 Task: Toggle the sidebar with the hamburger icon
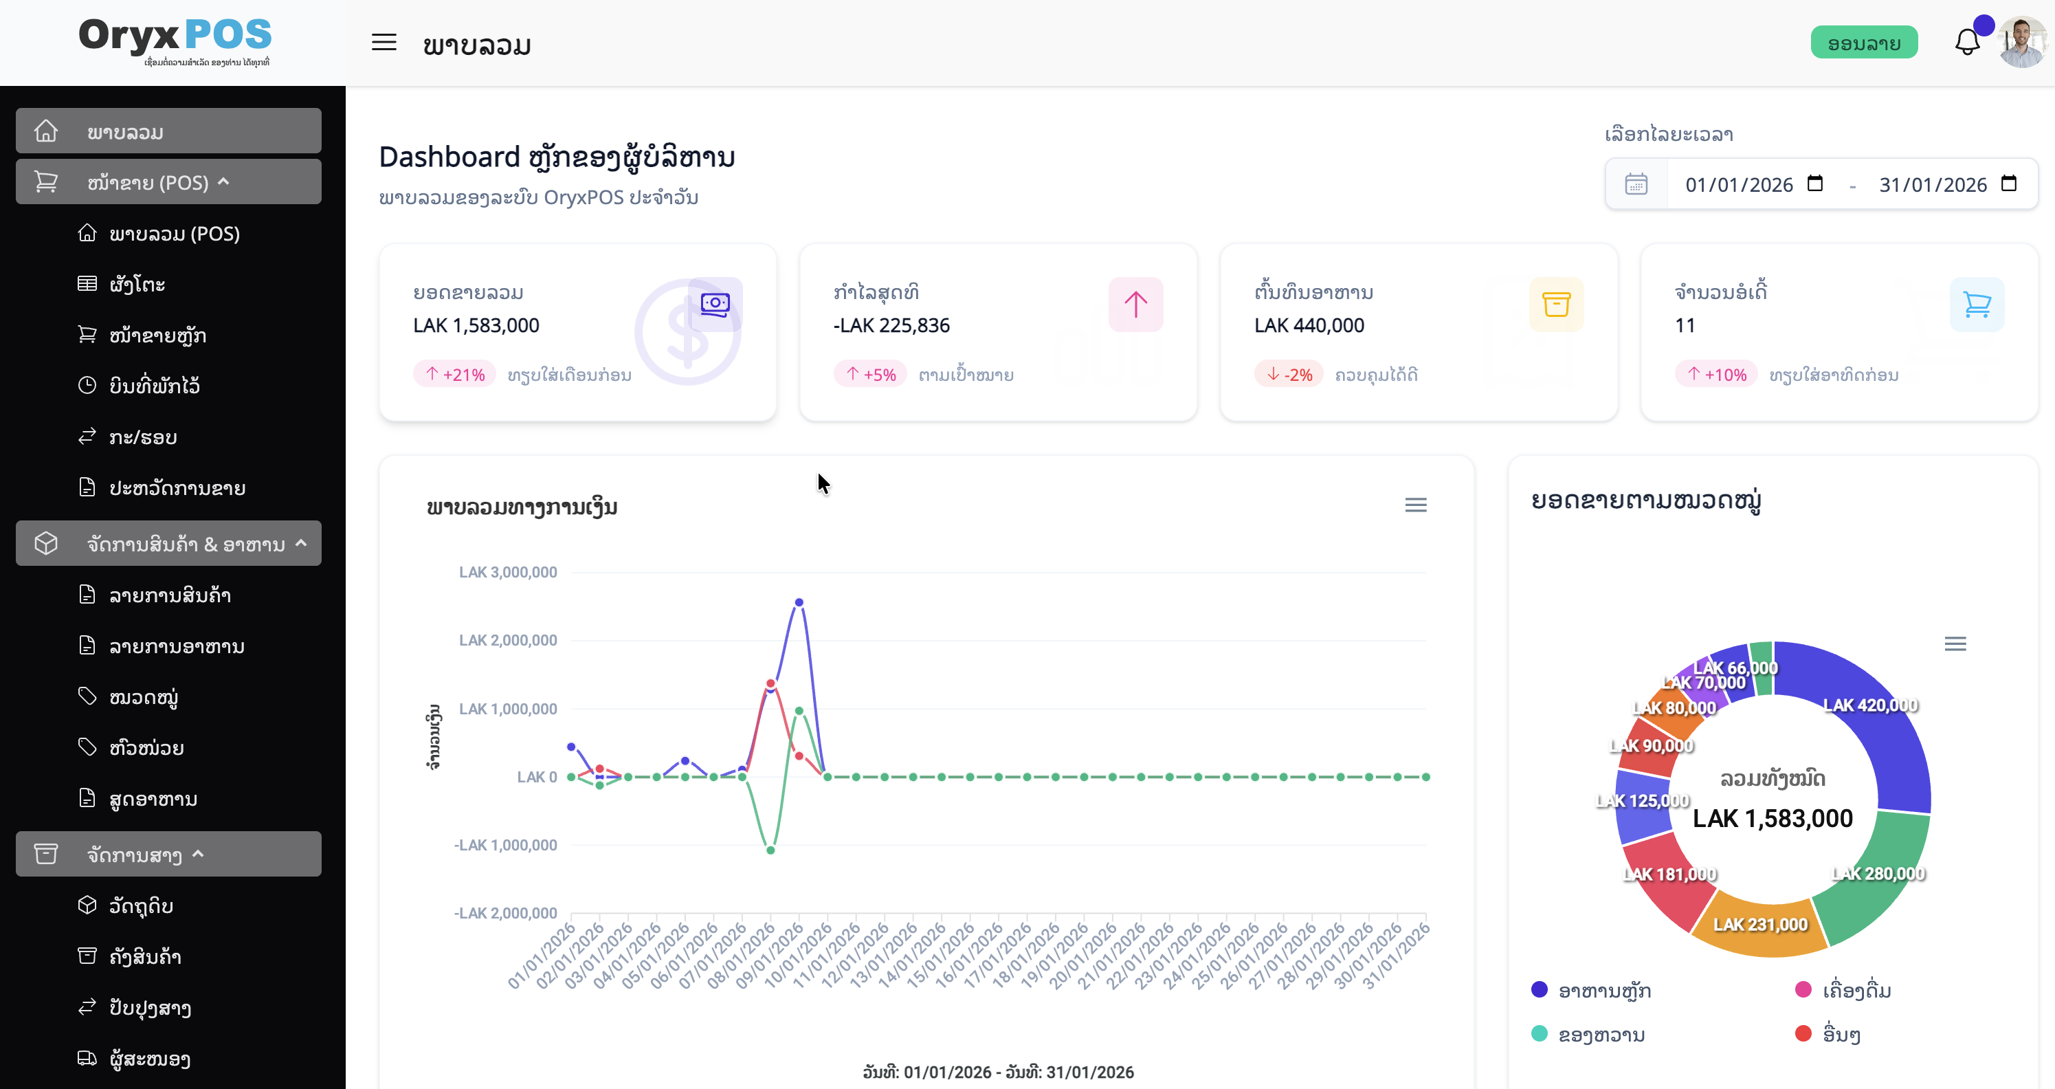pyautogui.click(x=383, y=43)
